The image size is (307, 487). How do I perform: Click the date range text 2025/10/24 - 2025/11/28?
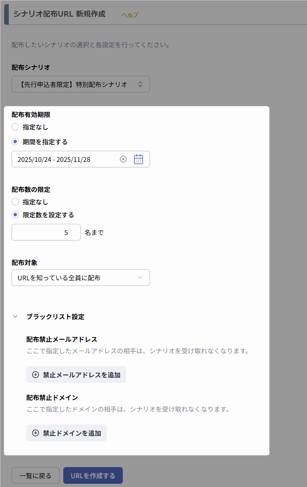(x=54, y=159)
